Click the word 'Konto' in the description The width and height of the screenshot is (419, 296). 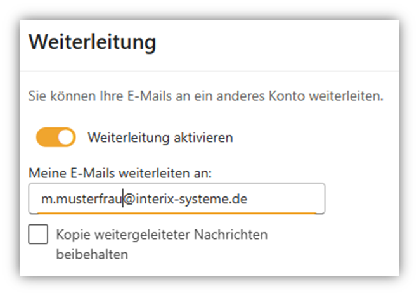point(287,96)
